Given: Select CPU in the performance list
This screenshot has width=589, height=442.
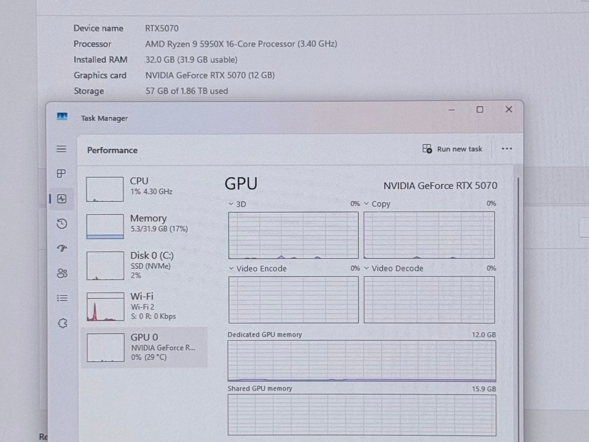Looking at the screenshot, I should (144, 189).
